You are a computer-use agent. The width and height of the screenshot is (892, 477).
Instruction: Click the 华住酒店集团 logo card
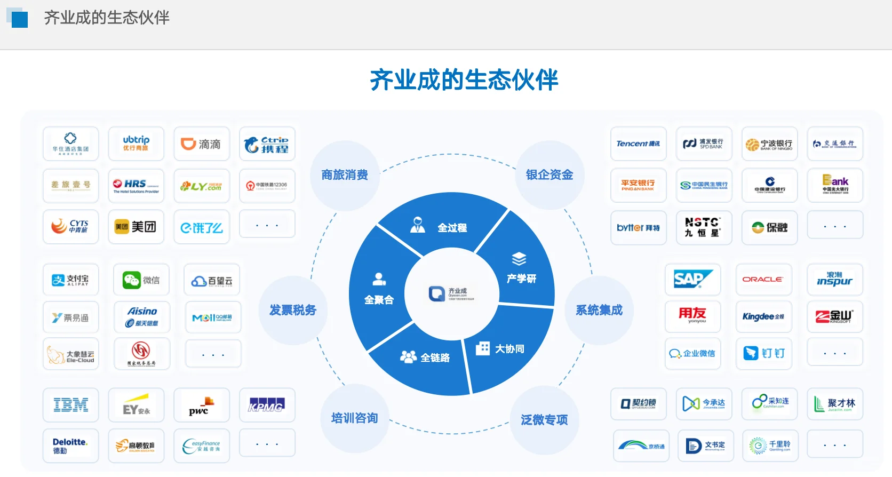[x=71, y=144]
